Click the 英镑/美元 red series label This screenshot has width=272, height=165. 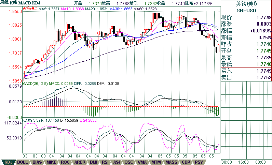[x=30, y=9]
